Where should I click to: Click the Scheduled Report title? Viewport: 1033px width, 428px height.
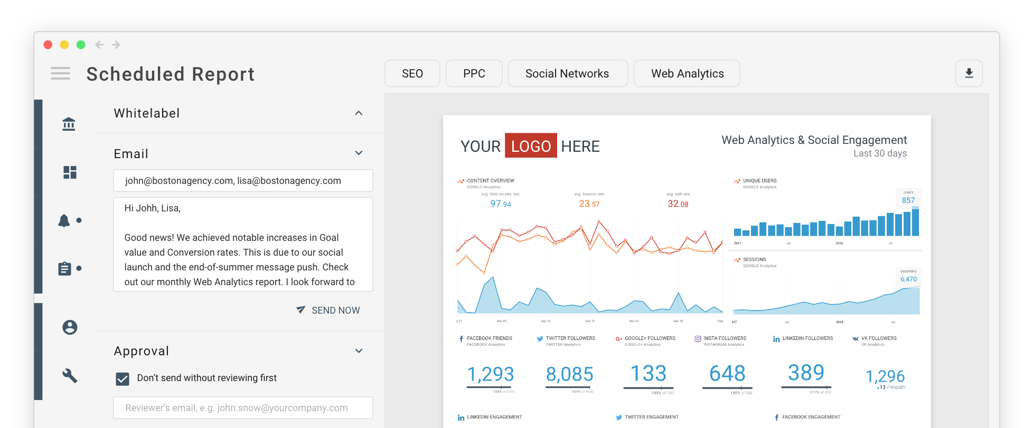pyautogui.click(x=171, y=74)
